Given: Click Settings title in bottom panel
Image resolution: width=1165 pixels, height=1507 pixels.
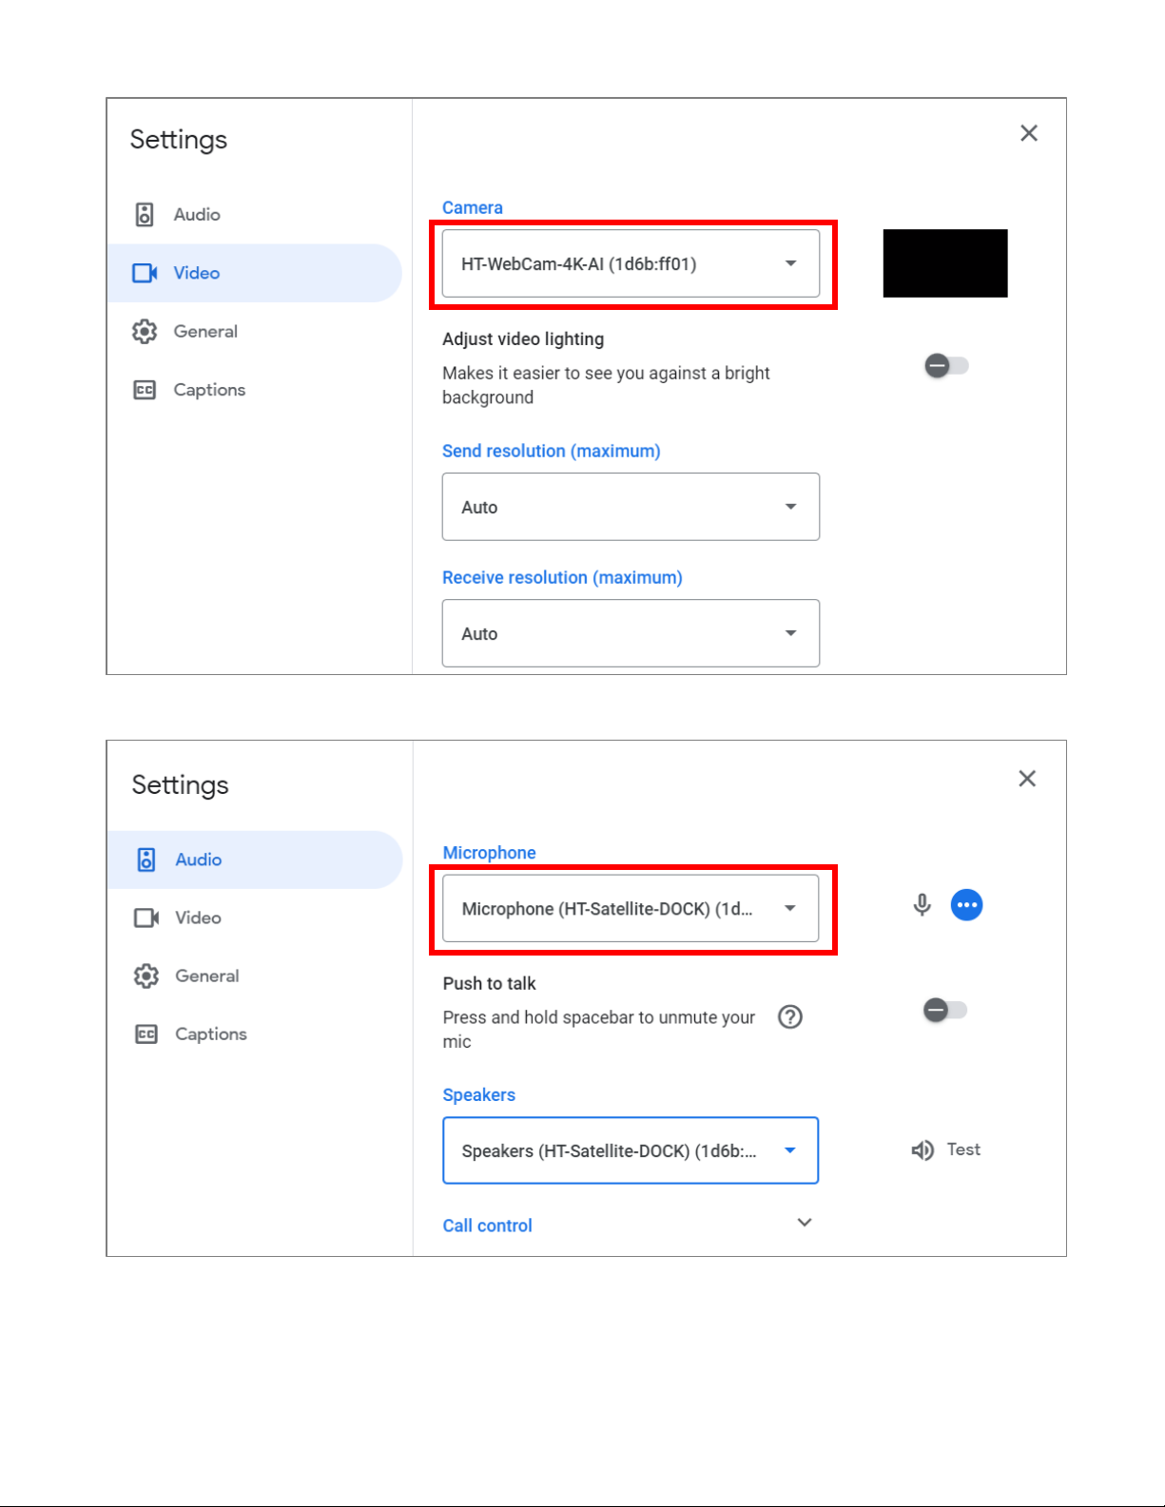Looking at the screenshot, I should (181, 785).
